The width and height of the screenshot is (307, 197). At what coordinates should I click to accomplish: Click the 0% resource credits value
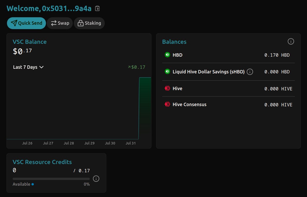(x=87, y=184)
